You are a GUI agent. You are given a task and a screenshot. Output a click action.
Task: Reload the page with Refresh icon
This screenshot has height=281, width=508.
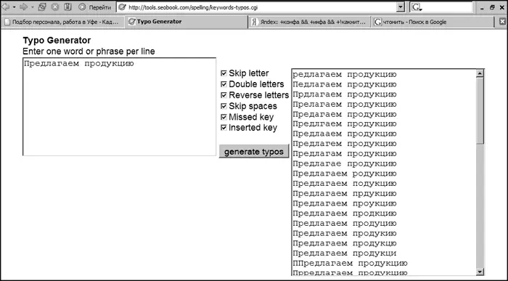[x=42, y=7]
